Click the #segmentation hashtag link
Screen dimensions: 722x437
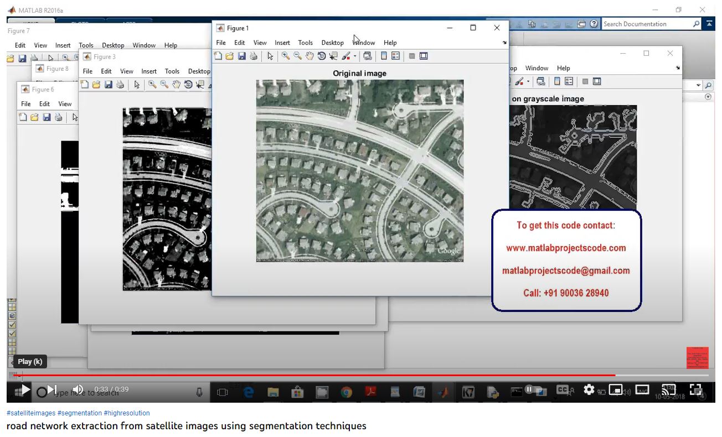click(x=79, y=413)
